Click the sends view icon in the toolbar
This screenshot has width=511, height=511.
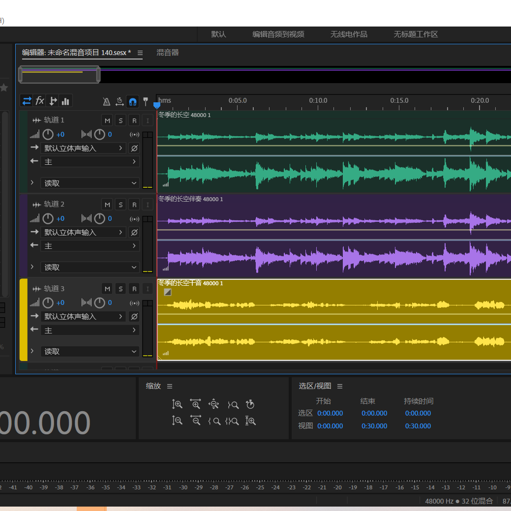(x=53, y=101)
